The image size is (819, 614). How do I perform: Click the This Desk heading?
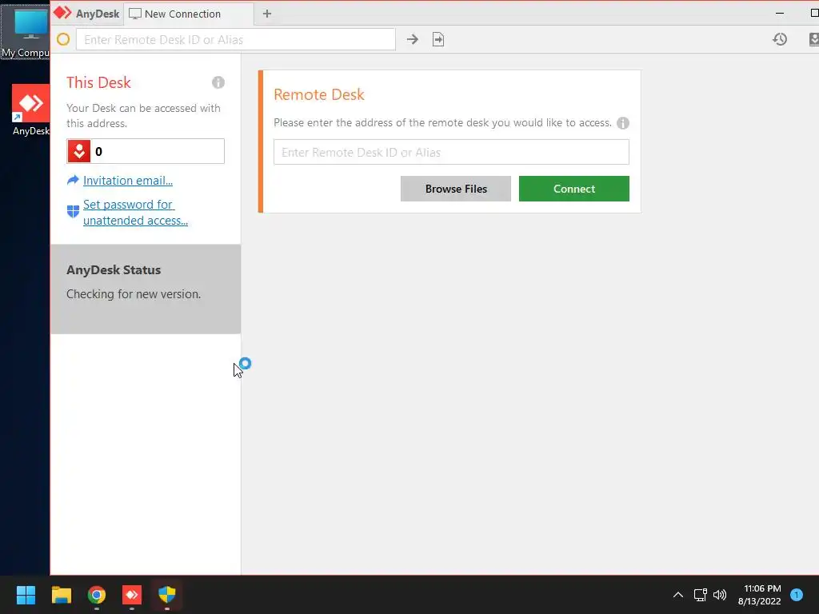coord(98,82)
